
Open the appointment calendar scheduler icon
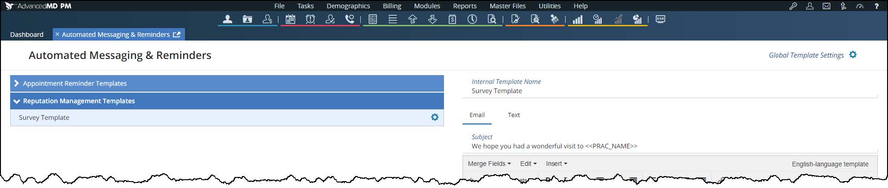[x=290, y=19]
